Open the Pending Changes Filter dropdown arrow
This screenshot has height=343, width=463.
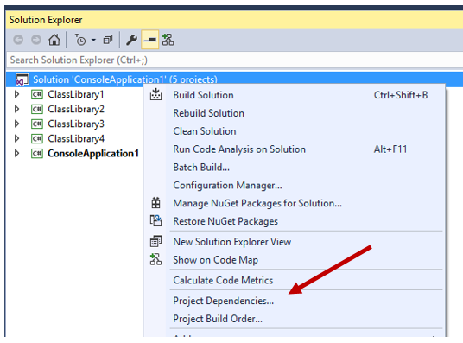[x=93, y=40]
